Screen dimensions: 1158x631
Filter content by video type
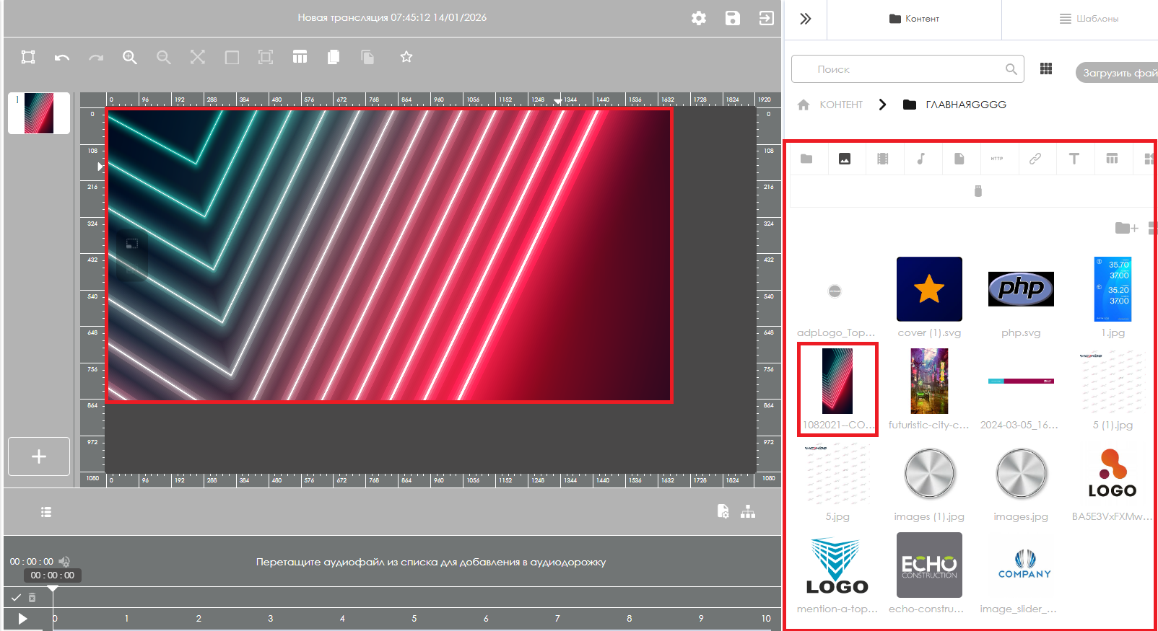coord(882,159)
